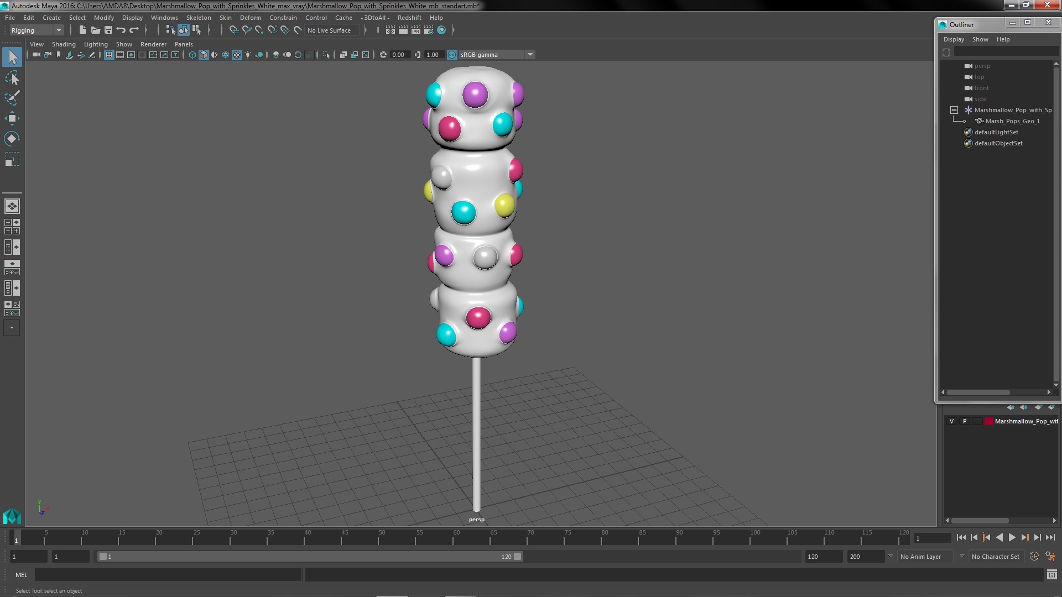
Task: Activate the Paint Selection tool
Action: point(12,98)
